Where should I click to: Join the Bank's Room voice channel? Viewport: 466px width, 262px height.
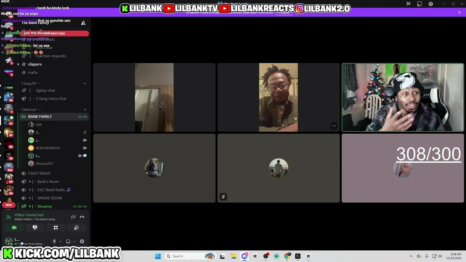pos(48,182)
